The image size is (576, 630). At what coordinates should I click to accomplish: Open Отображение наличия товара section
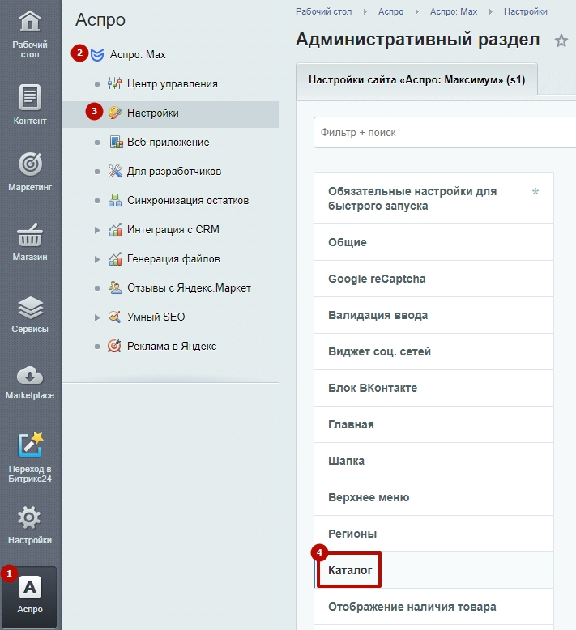coord(433,607)
